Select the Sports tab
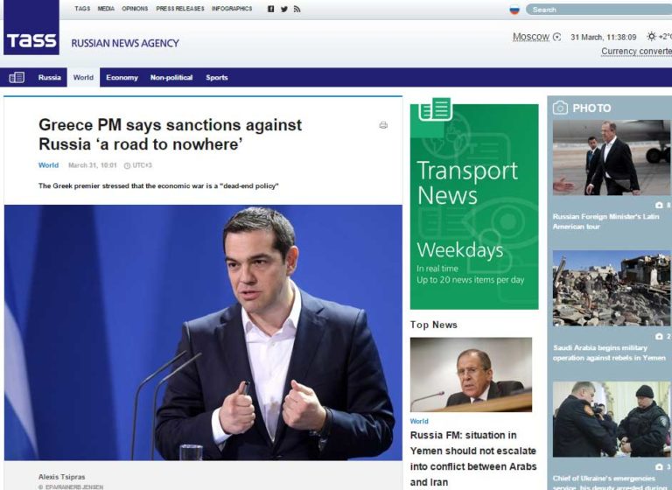The height and width of the screenshot is (490, 672). click(x=217, y=77)
